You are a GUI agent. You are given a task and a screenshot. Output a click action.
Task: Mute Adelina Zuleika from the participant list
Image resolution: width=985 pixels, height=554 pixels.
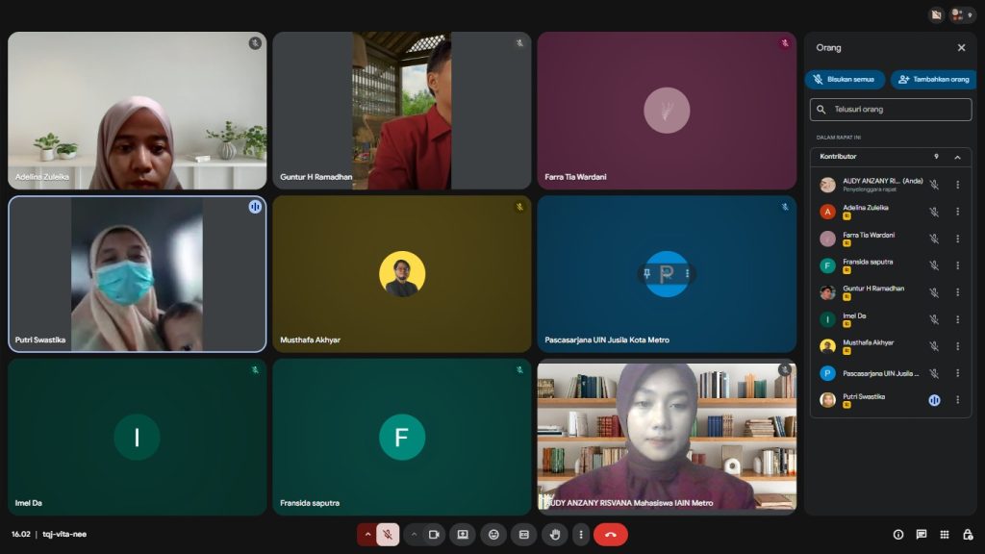click(x=933, y=212)
